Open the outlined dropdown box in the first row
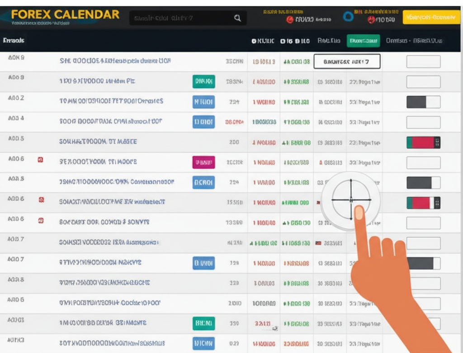 point(347,61)
